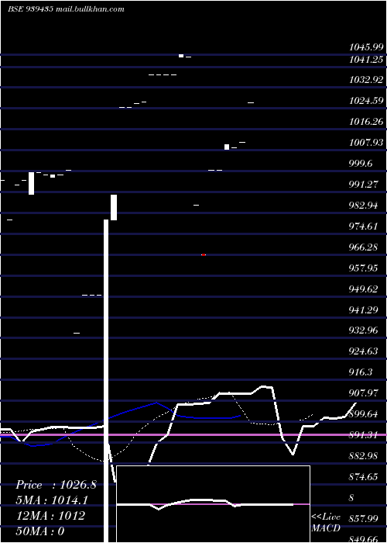Click the 966.28 price axis label

point(363,247)
